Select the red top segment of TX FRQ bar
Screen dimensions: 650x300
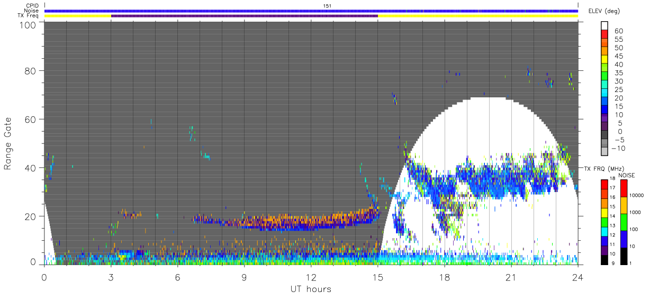point(604,184)
